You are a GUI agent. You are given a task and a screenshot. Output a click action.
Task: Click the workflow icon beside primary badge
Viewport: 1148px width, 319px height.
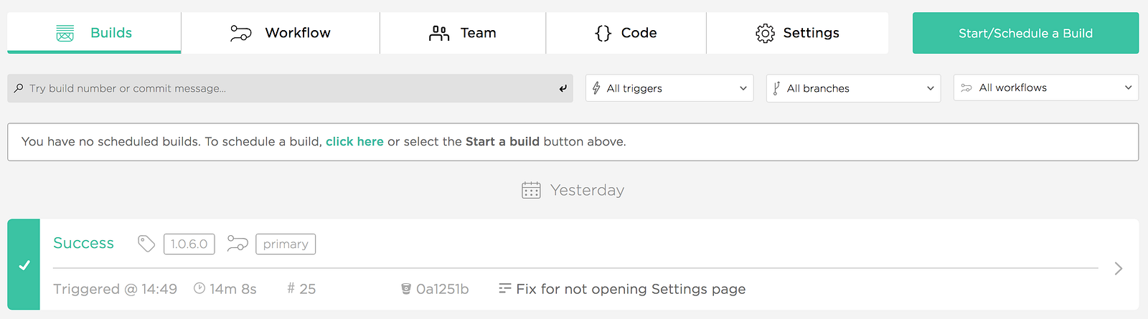(x=237, y=244)
